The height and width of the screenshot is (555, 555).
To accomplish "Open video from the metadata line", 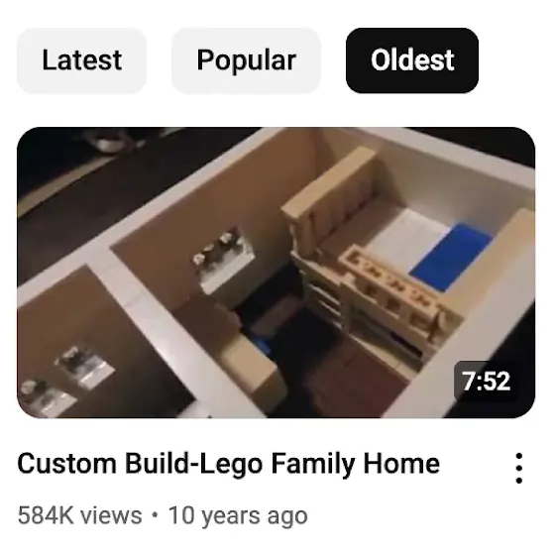I will [x=163, y=515].
